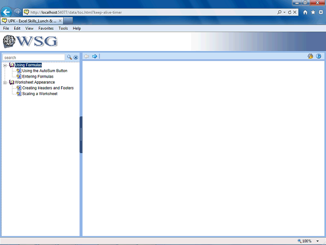This screenshot has width=326, height=245.
Task: Open the Tools menu
Action: pyautogui.click(x=63, y=29)
